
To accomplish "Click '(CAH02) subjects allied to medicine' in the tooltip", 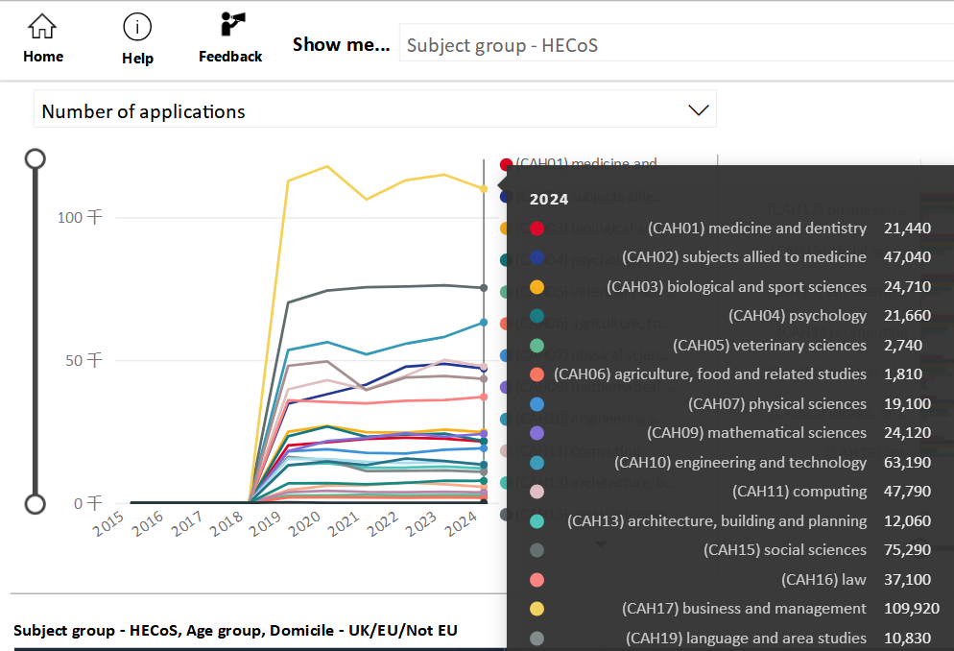I will [744, 257].
